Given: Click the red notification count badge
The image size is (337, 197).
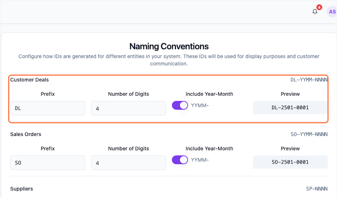Looking at the screenshot, I should click(319, 7).
